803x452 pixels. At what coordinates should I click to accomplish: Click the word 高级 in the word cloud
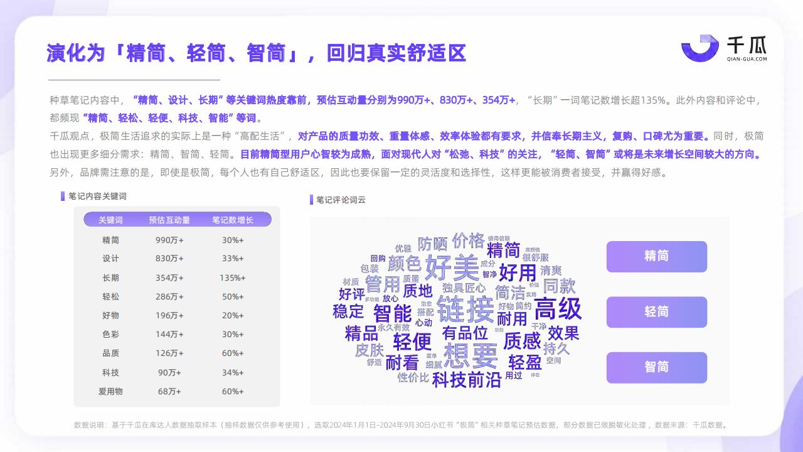click(x=558, y=308)
